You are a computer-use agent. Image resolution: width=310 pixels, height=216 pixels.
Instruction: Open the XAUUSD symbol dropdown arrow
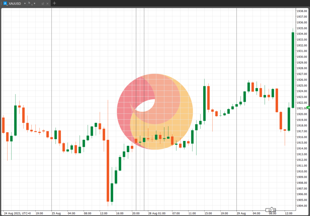tap(25, 4)
